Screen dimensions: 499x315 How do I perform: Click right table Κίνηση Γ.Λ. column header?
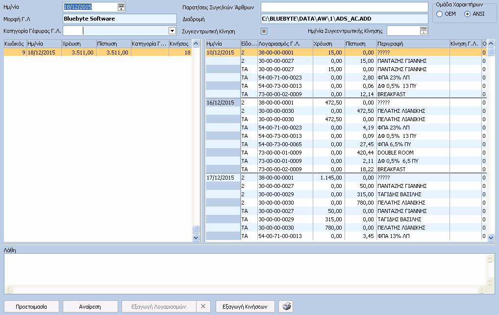pyautogui.click(x=465, y=44)
